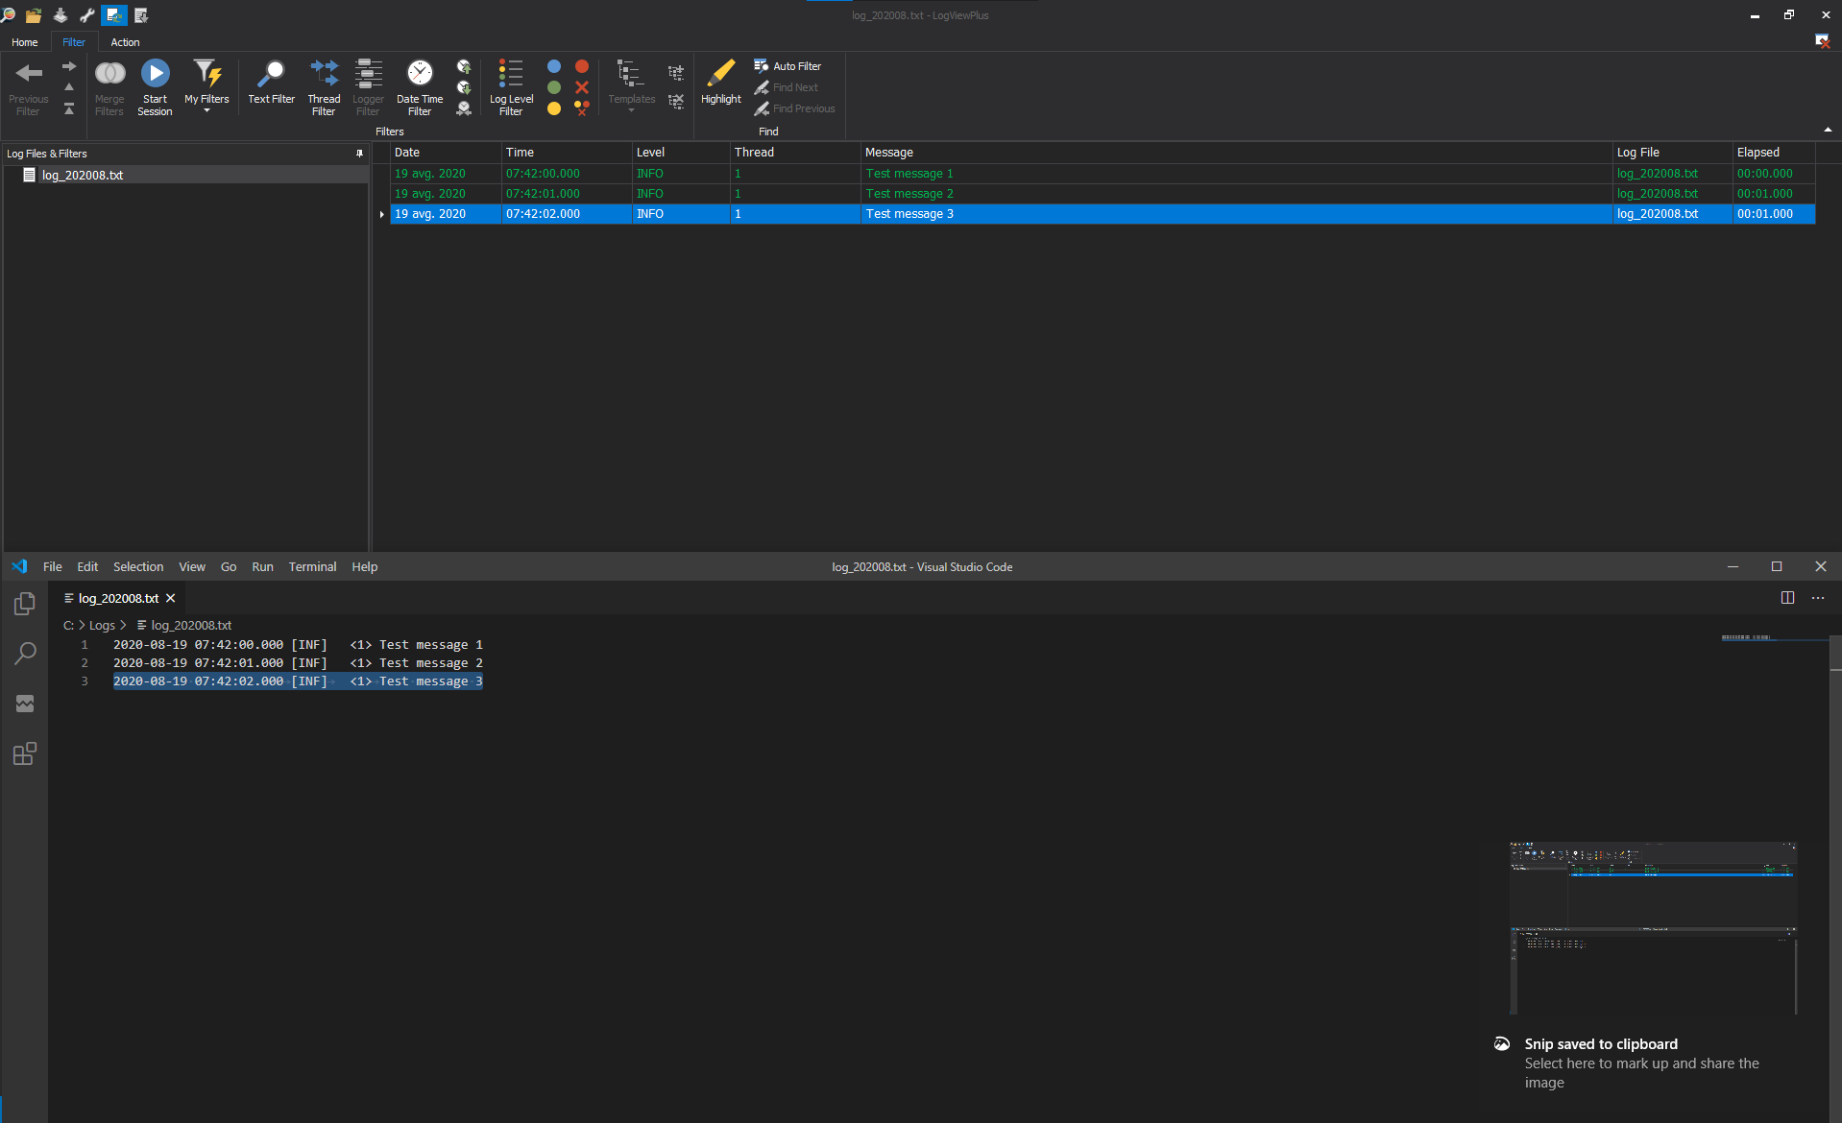Click Find Previous in LogViewPlus ribbon
Viewport: 1842px width, 1123px height.
click(x=794, y=108)
